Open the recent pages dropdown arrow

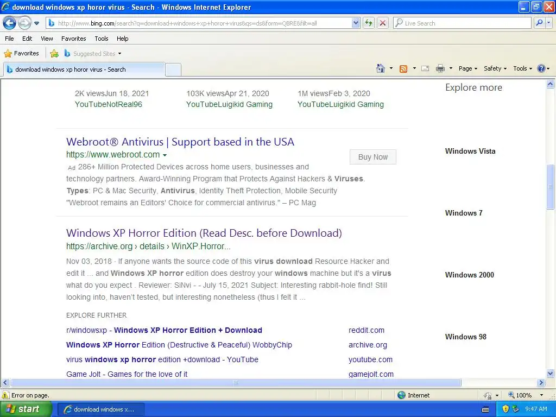[36, 23]
